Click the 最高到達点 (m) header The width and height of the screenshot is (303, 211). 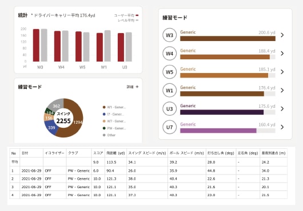(273, 153)
